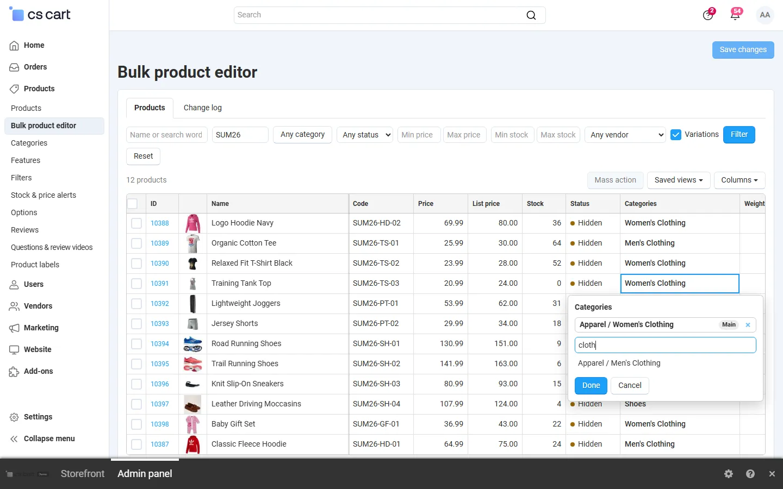The width and height of the screenshot is (783, 489).
Task: Check the box for Organic Cotton Tee
Action: (x=136, y=243)
